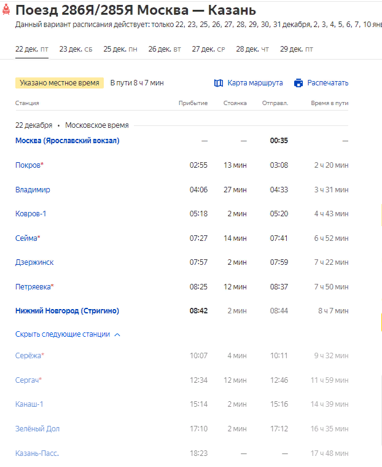Switch to the 23 дек. сб tab
This screenshot has height=467, width=382.
[76, 49]
